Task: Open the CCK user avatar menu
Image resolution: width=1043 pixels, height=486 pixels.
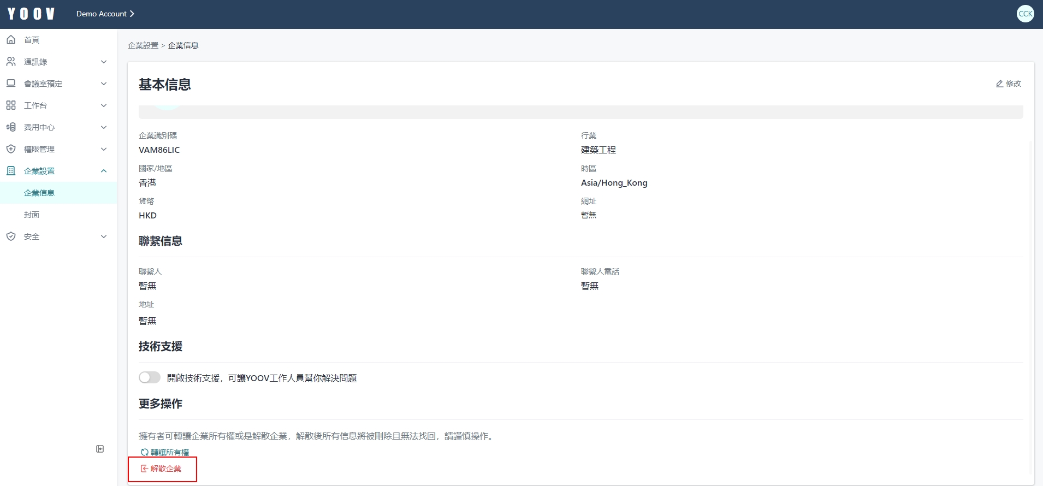Action: click(1025, 14)
